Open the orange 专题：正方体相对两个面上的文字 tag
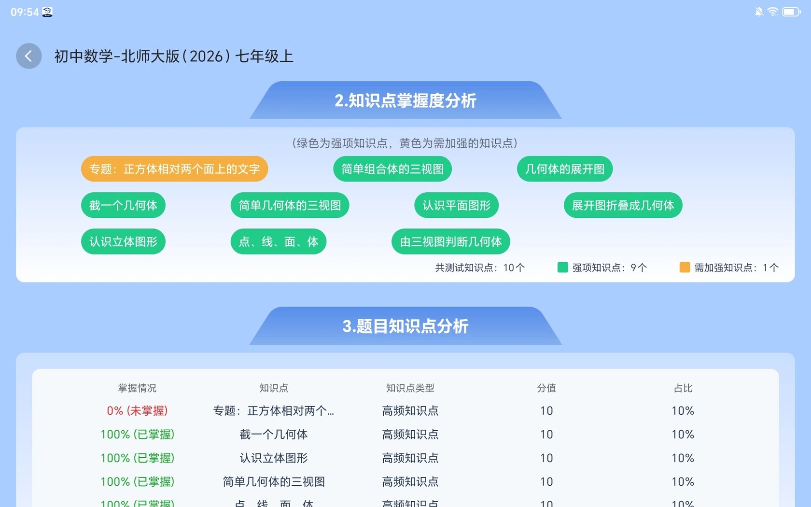 (174, 169)
